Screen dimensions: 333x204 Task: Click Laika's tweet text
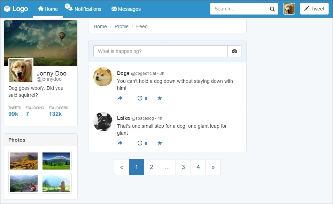(x=172, y=130)
